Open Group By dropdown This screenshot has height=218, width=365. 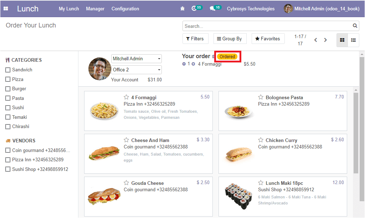point(230,39)
